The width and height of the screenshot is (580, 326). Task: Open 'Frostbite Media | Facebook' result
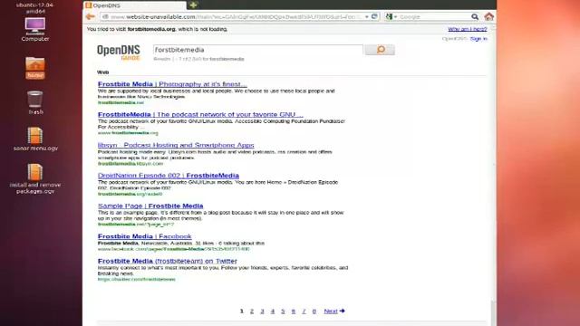145,236
